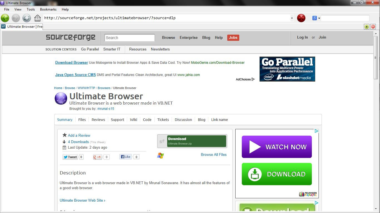Stop loading with the red X button
380x213 pixels.
[x=301, y=18]
